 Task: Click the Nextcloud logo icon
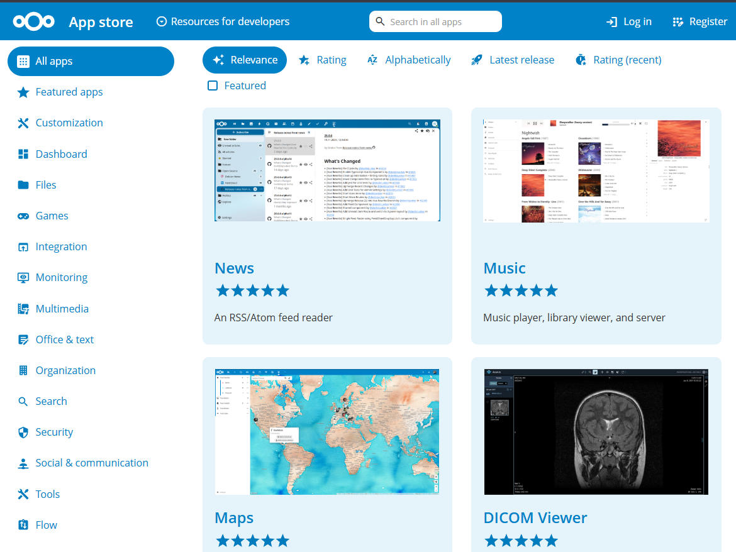point(34,21)
